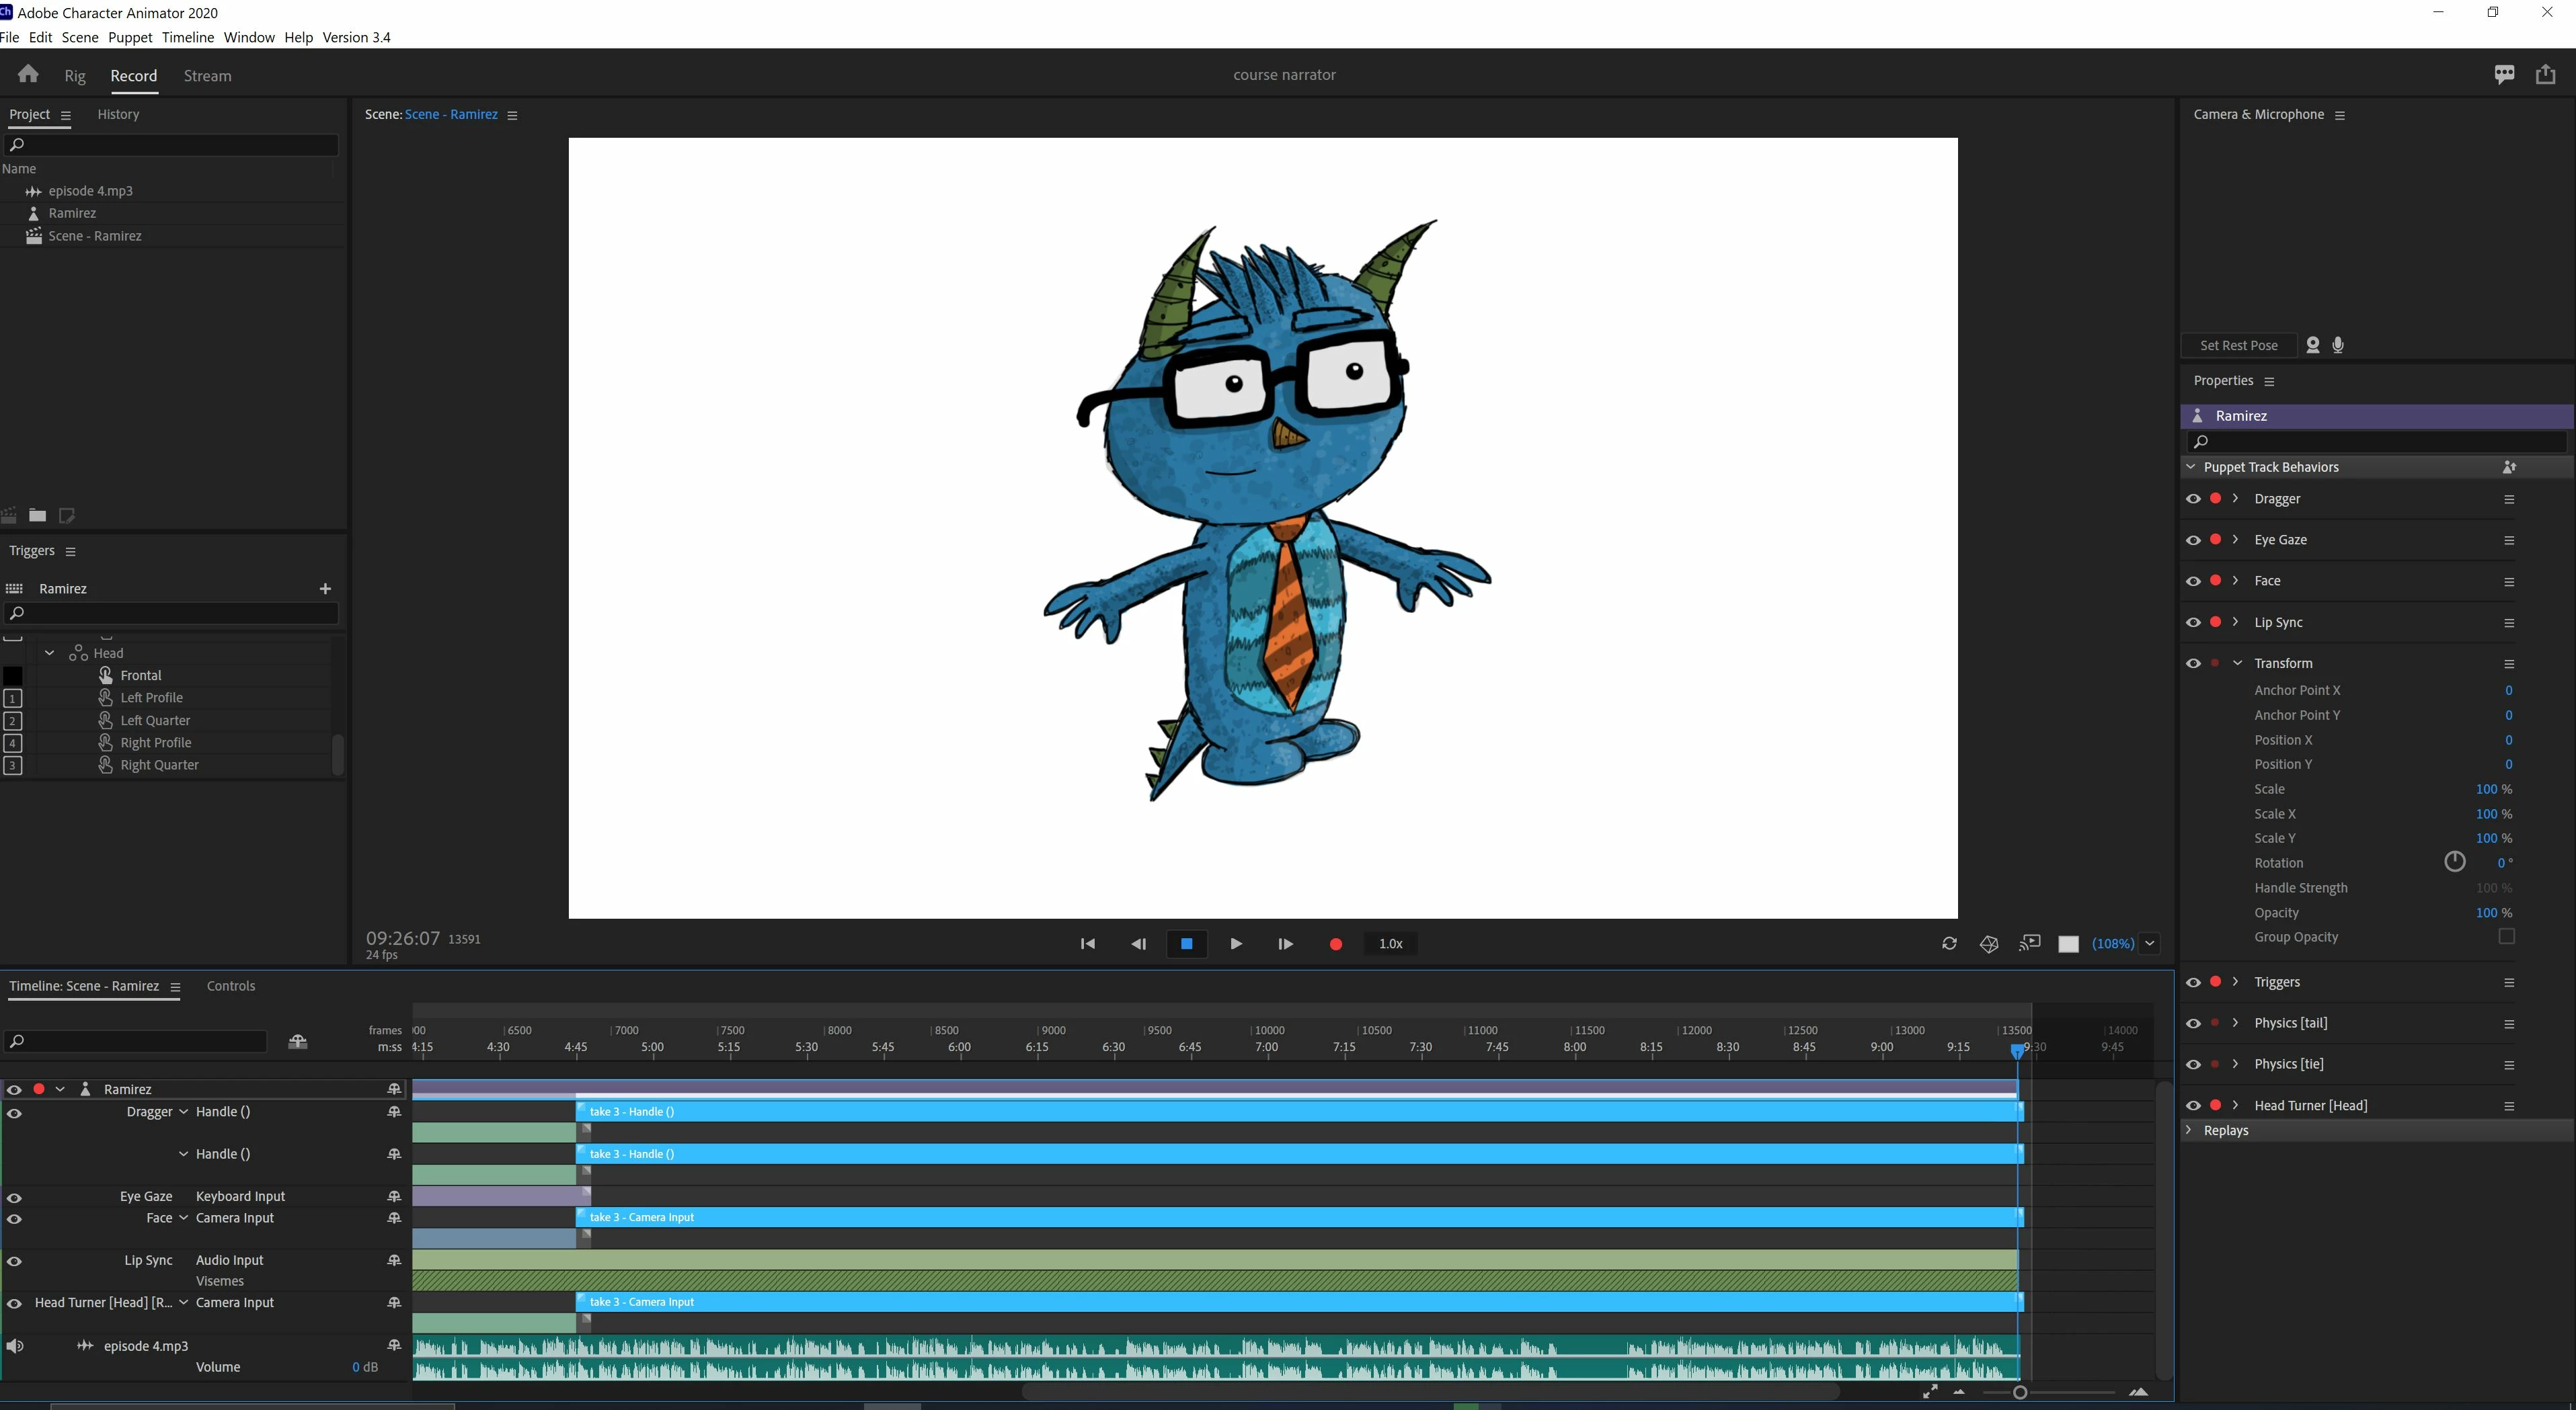Jump to start of the scene

tap(1087, 944)
